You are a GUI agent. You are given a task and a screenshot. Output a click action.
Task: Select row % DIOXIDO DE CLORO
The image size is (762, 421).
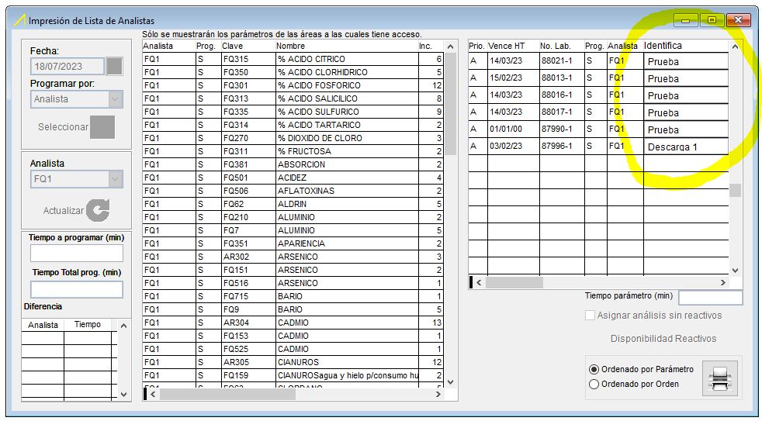[x=293, y=138]
